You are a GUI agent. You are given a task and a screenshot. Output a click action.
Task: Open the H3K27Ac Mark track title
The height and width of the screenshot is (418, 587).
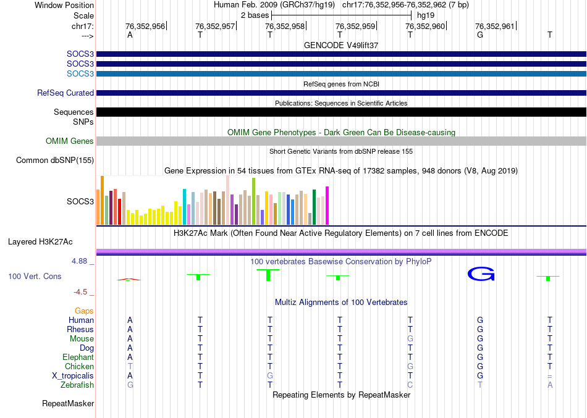tap(341, 233)
